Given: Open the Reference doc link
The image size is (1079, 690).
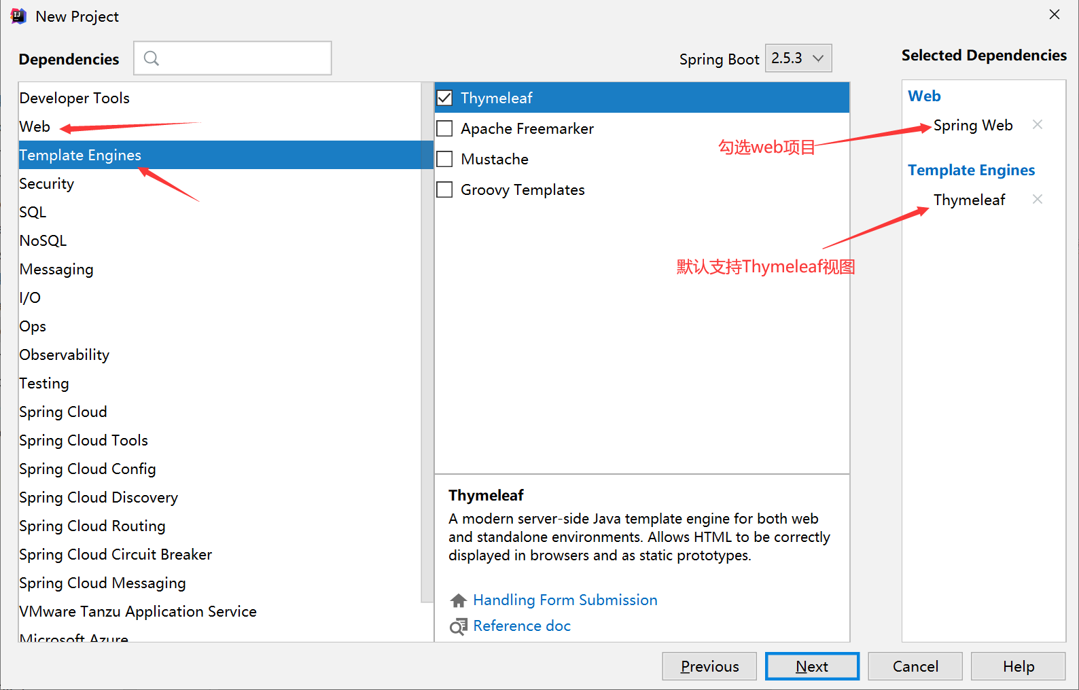Looking at the screenshot, I should click(522, 626).
